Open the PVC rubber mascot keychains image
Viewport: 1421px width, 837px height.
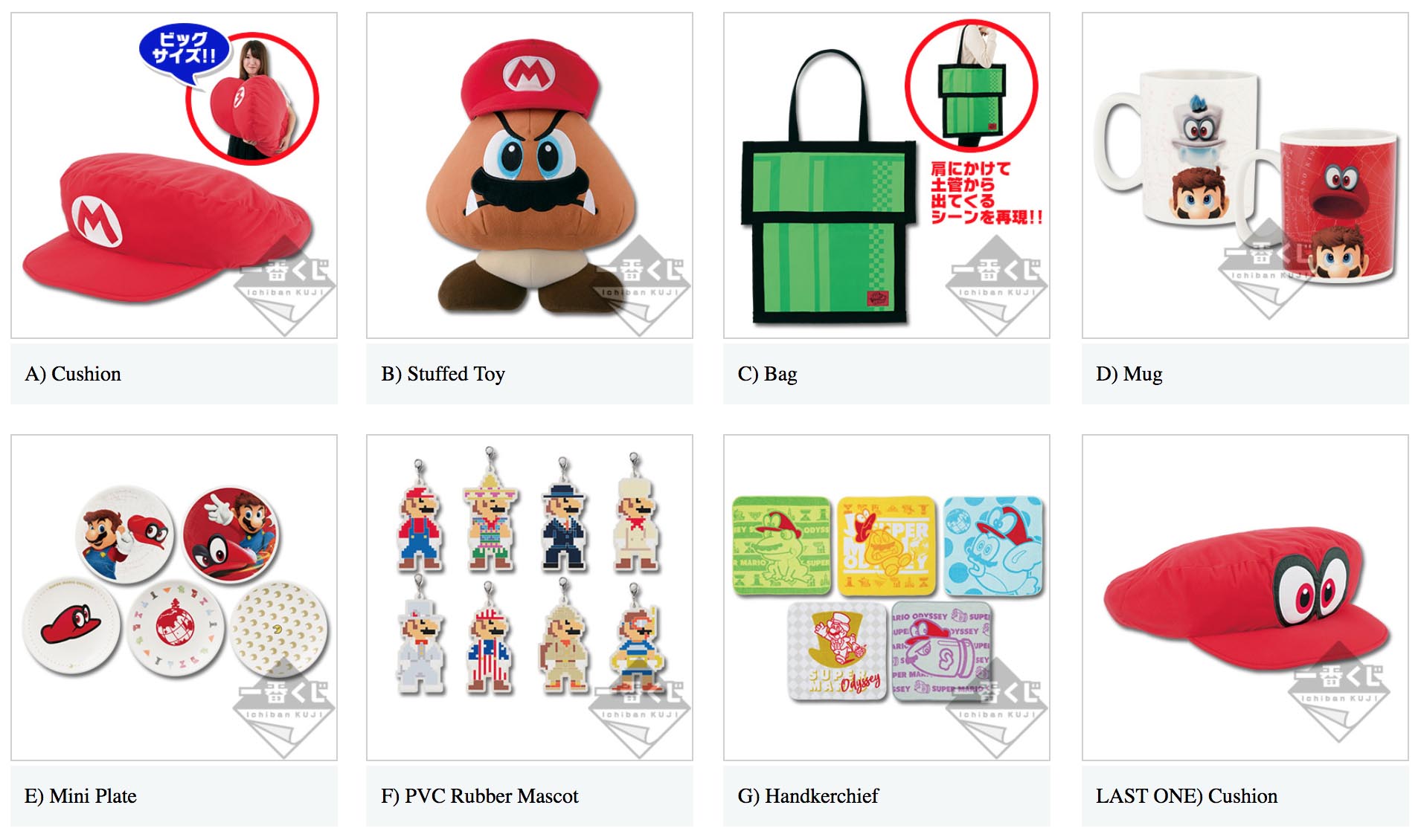tap(530, 598)
